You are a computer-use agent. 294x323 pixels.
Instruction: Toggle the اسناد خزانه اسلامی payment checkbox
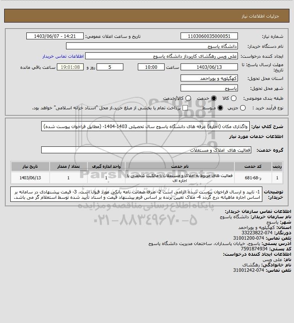(185, 108)
